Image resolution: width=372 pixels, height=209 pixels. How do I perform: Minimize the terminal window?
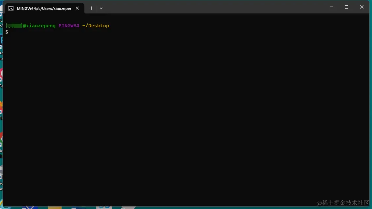[331, 7]
